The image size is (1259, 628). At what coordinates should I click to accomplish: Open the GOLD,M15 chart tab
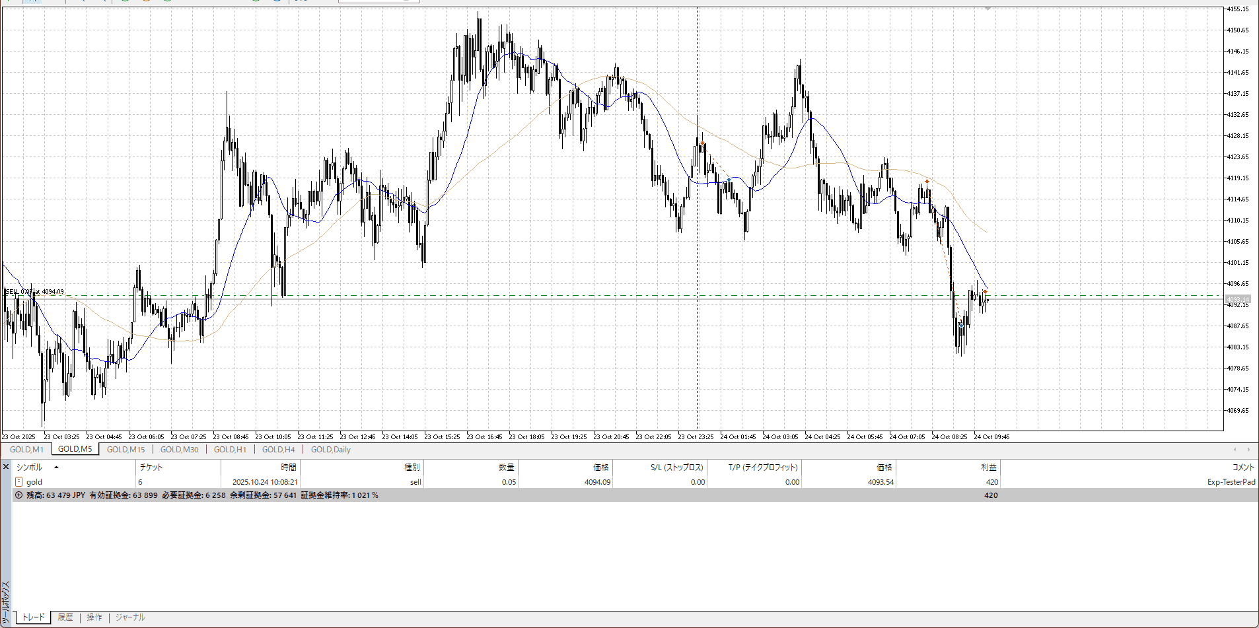[x=126, y=450]
